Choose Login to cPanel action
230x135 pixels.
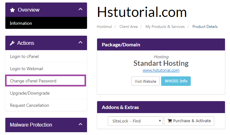pyautogui.click(x=24, y=57)
